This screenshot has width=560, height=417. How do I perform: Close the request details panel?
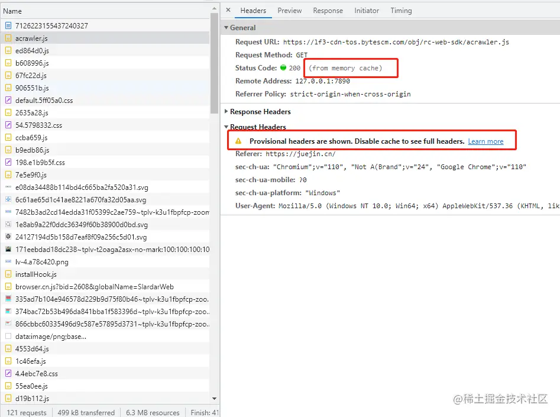[228, 10]
